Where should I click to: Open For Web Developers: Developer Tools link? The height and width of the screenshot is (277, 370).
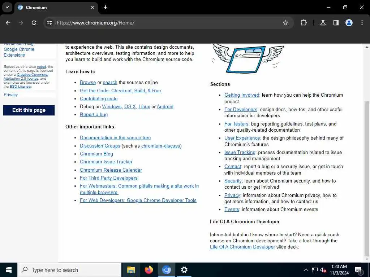pos(138,201)
